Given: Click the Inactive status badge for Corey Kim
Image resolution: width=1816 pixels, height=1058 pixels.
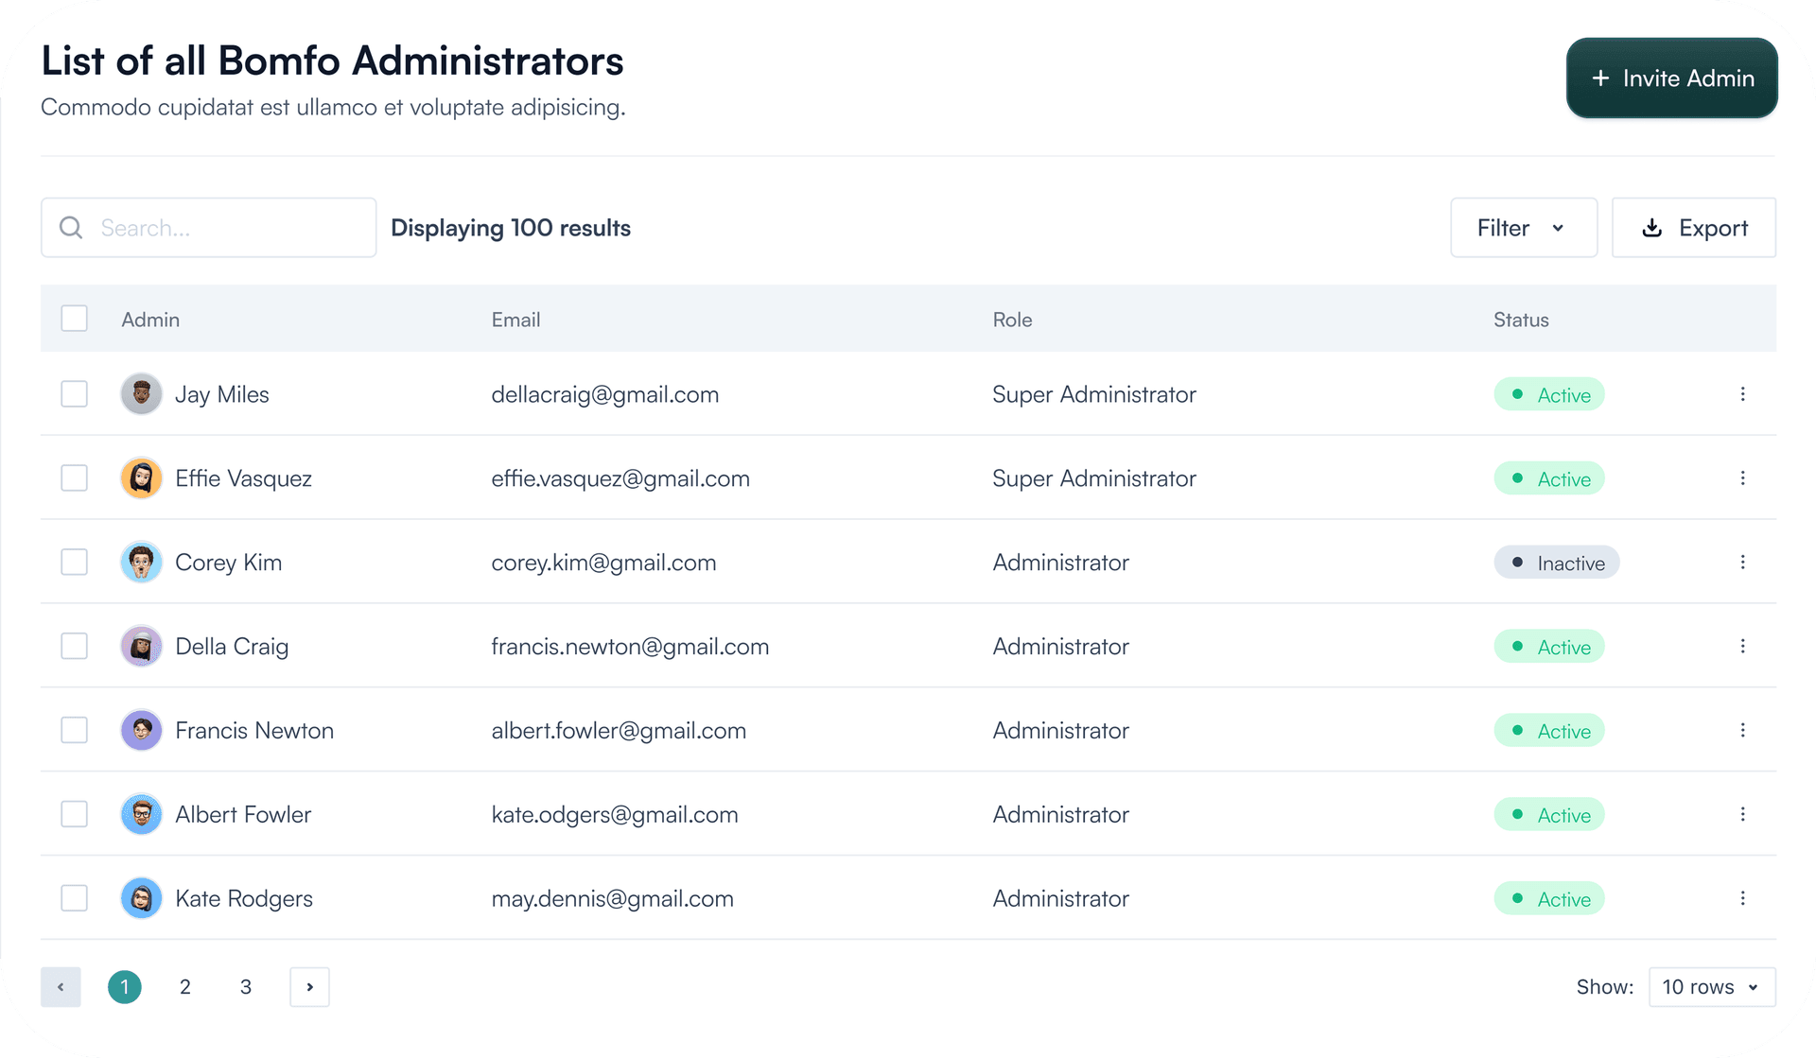Looking at the screenshot, I should click(x=1557, y=563).
